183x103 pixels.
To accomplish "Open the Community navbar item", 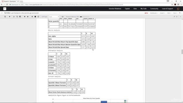I will 154,9.
